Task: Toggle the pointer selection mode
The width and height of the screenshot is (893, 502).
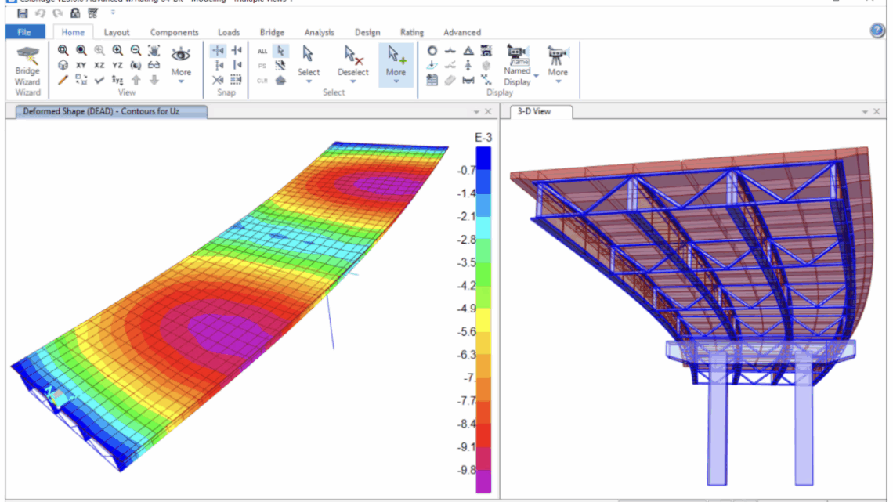Action: pos(280,51)
